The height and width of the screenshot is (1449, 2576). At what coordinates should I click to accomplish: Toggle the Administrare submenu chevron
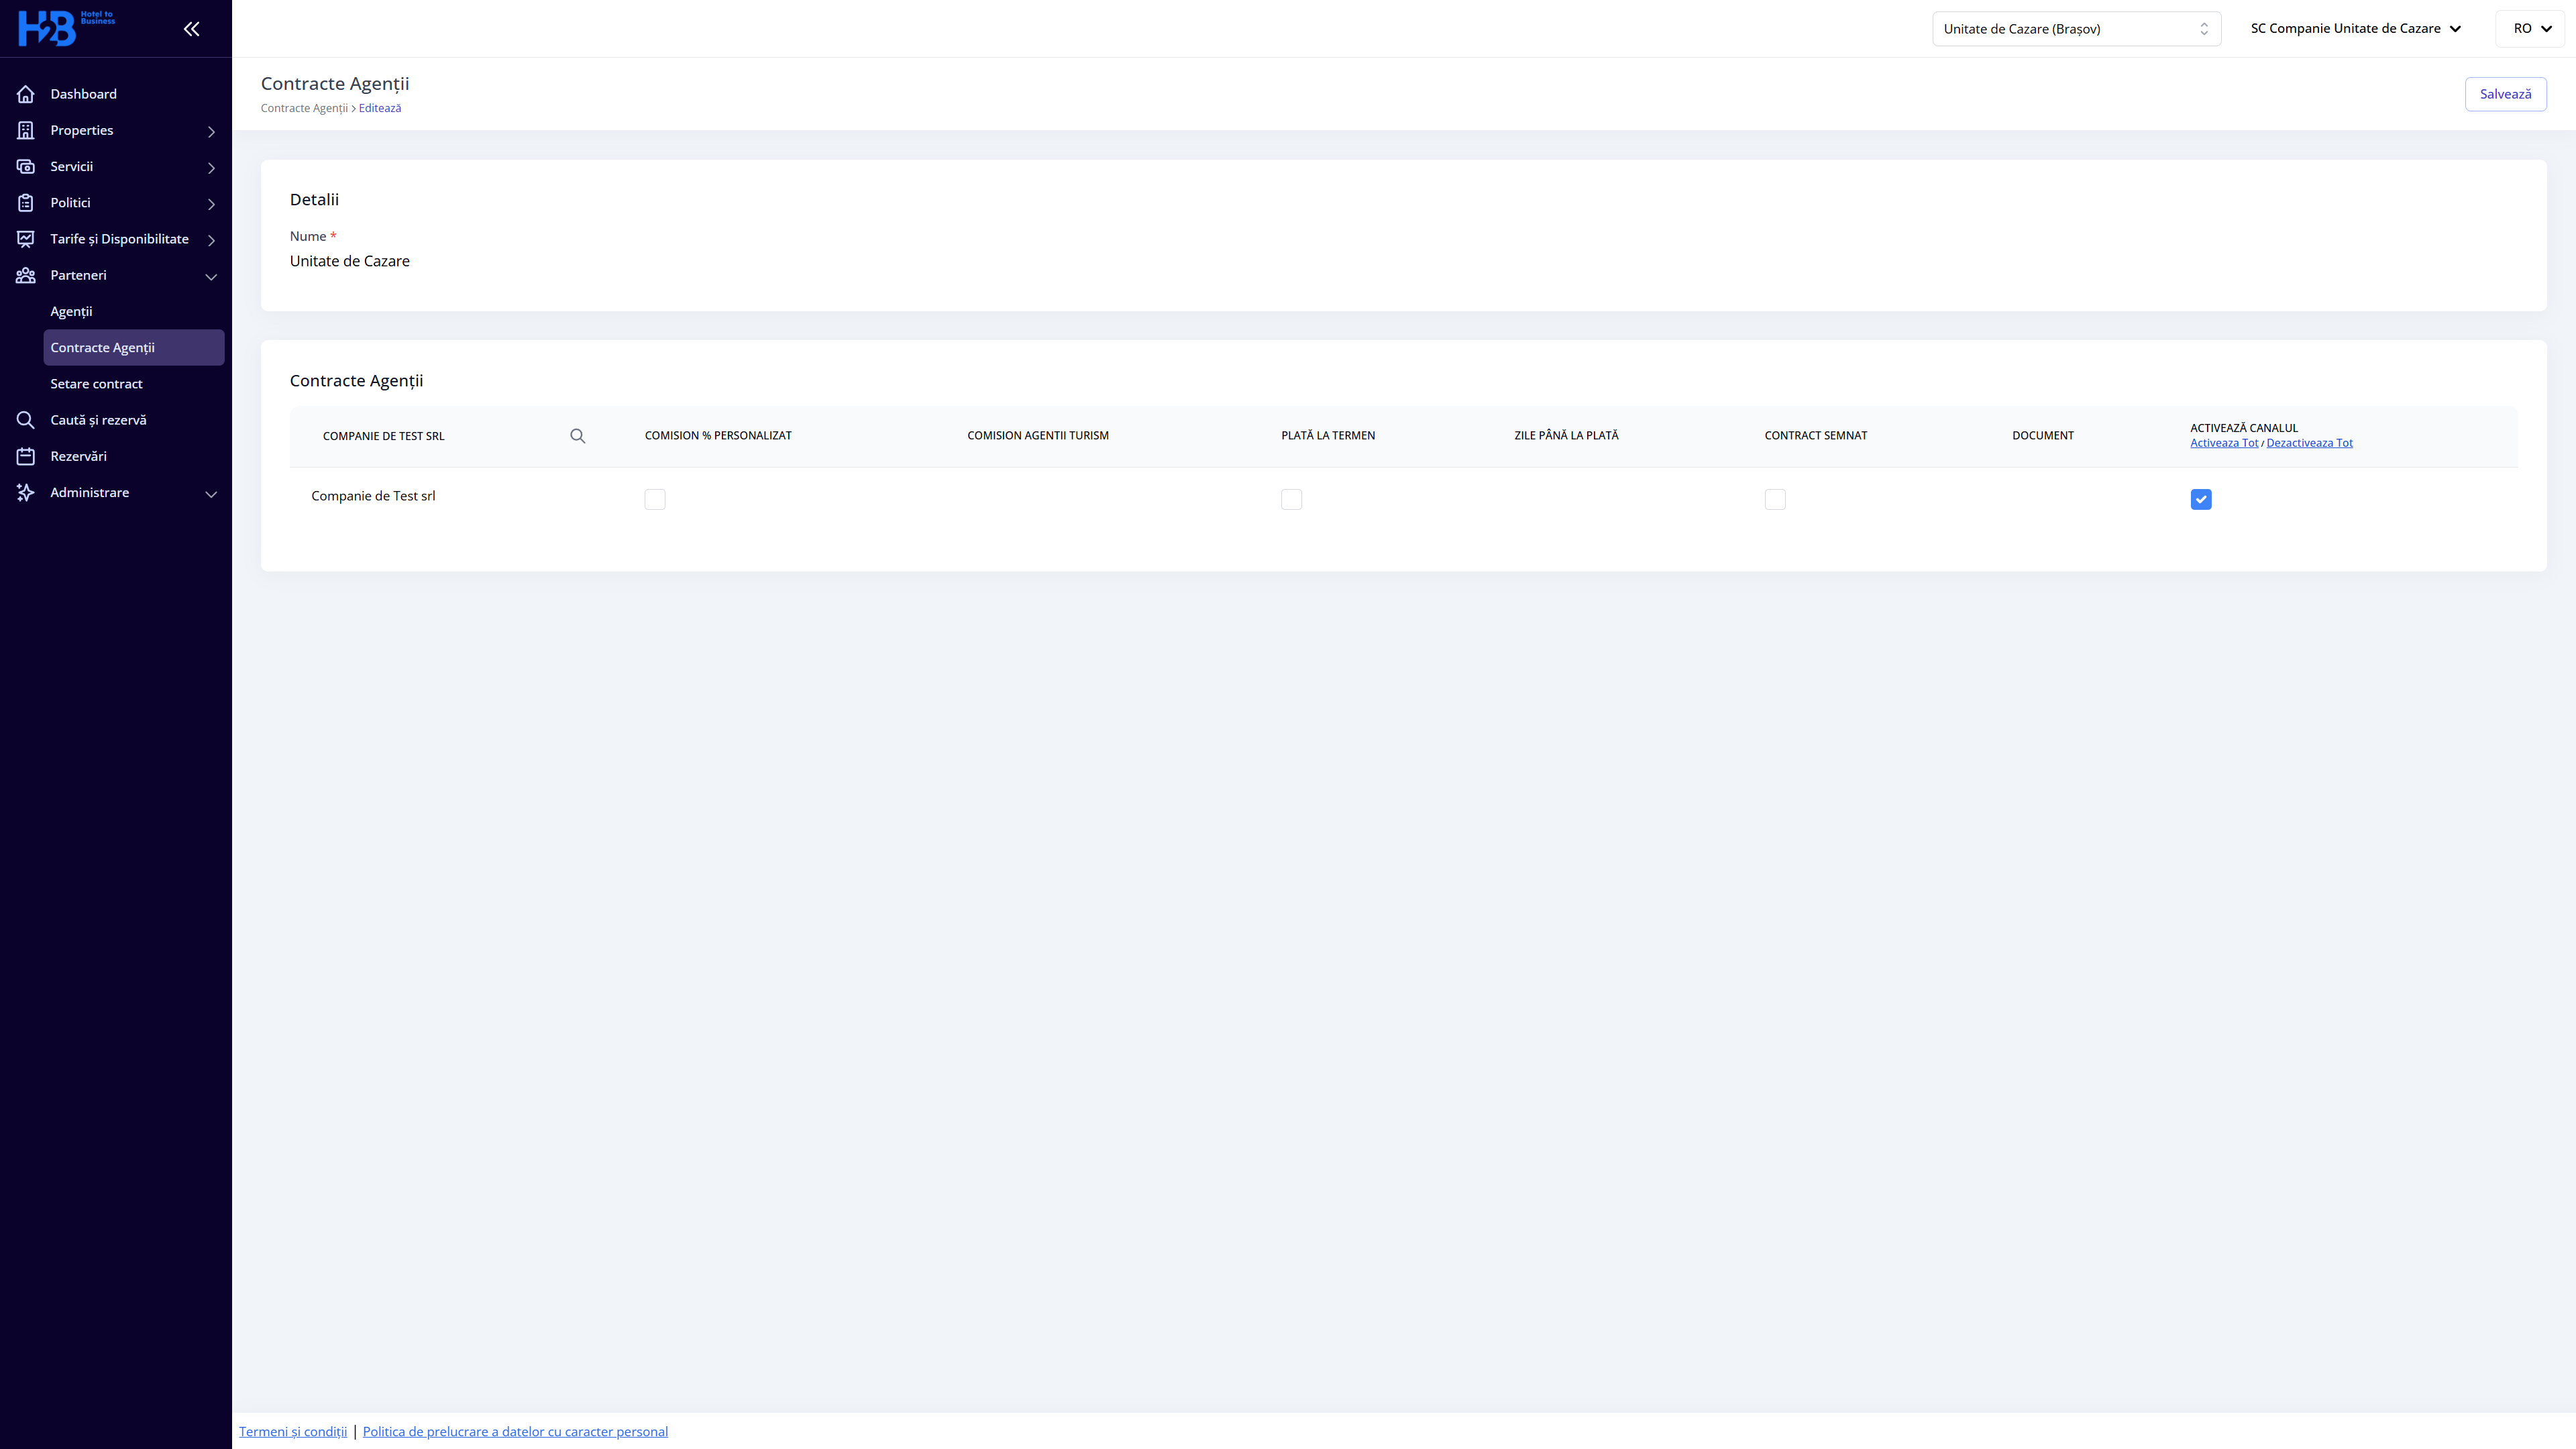click(x=211, y=494)
